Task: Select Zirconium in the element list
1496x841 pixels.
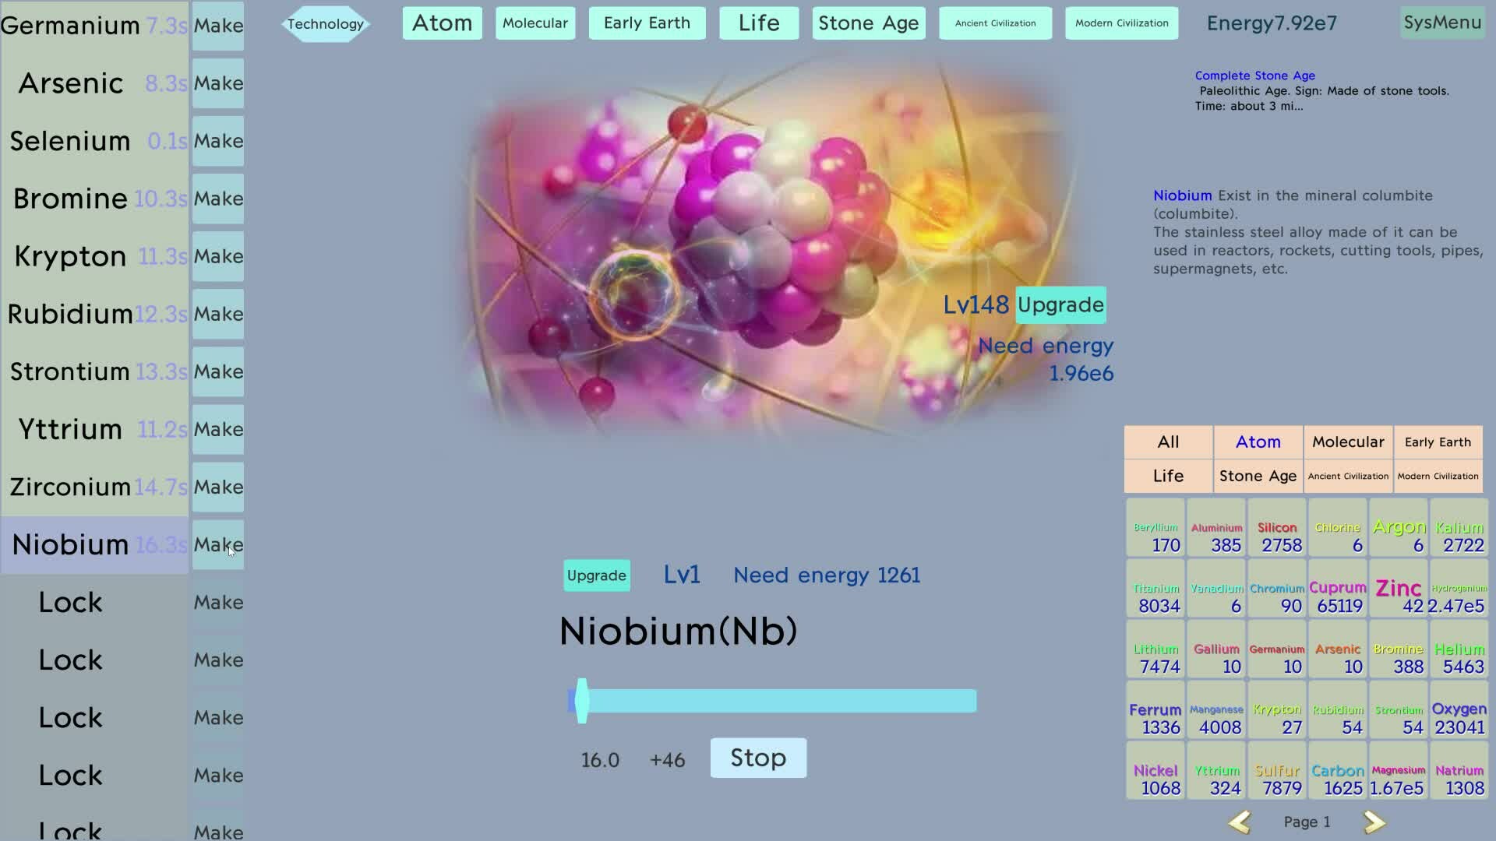Action: (70, 487)
